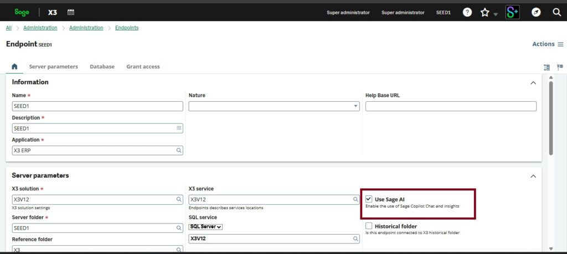
Task: Open the Endpoints breadcrumb link
Action: tap(127, 28)
